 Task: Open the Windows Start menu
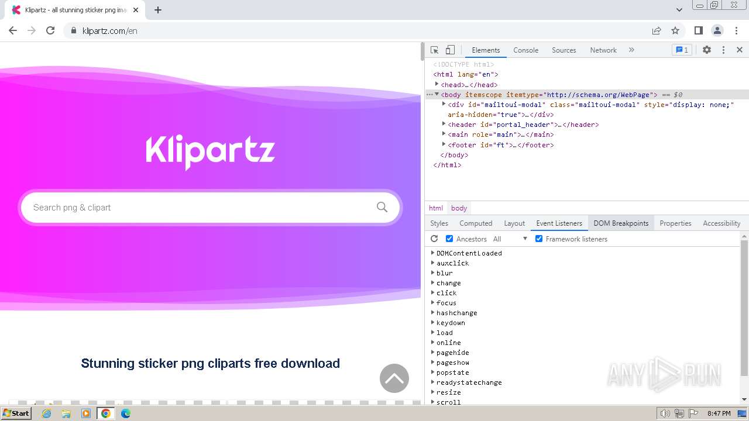[16, 413]
